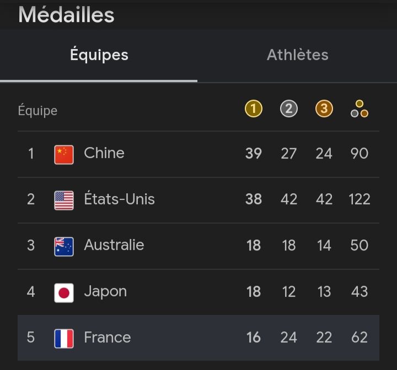Viewport: 397px width, 370px height.
Task: Open the États-Unis team link
Action: click(x=119, y=199)
